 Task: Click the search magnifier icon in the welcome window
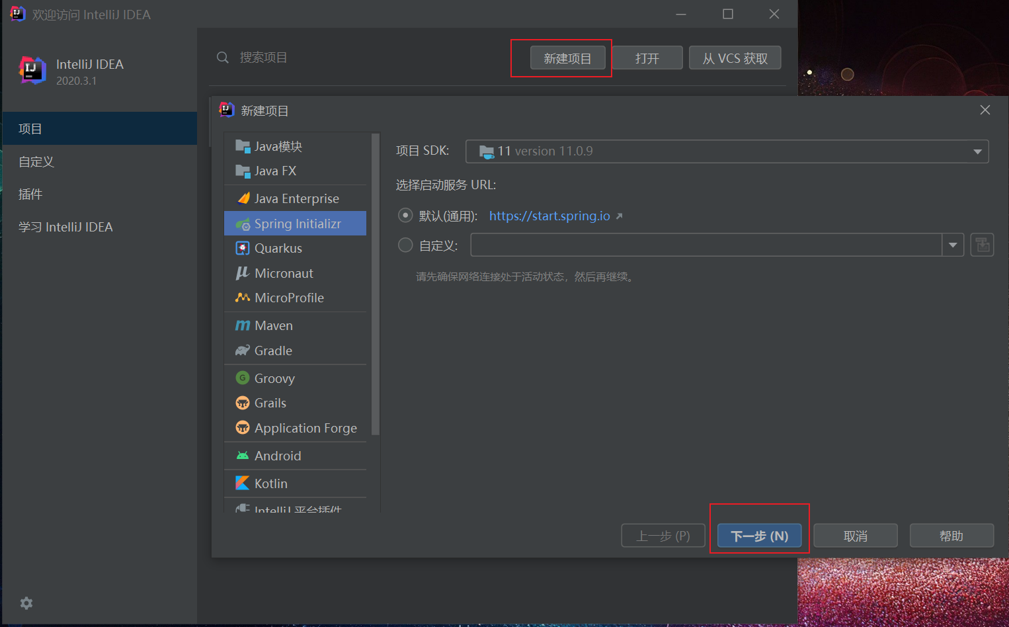click(223, 58)
